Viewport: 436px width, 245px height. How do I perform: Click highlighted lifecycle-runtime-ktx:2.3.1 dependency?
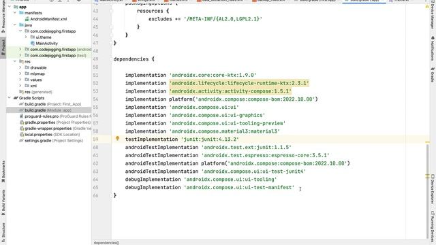(239, 83)
